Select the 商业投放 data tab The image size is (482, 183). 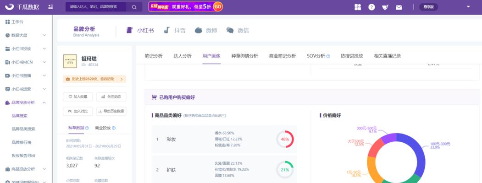(x=103, y=128)
